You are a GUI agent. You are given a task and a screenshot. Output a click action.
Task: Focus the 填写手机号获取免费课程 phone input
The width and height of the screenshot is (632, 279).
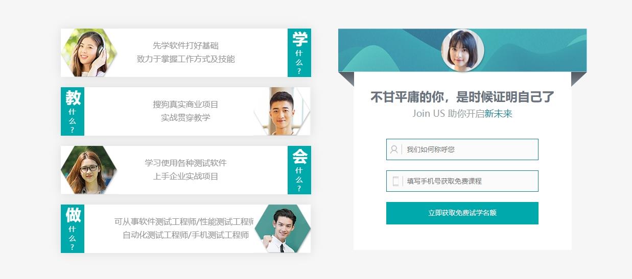462,181
